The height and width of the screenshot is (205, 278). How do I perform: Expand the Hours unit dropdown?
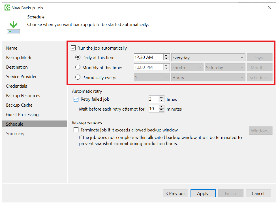208,77
